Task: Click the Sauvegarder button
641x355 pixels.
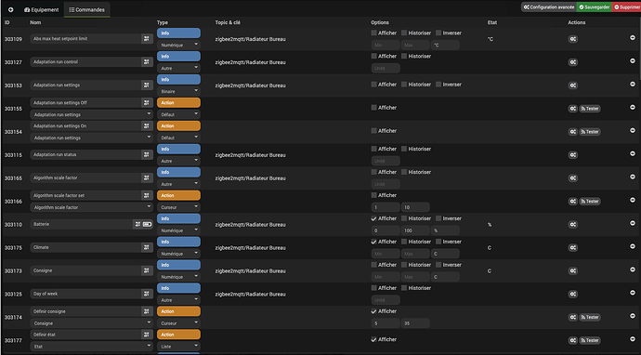Action: click(x=594, y=7)
